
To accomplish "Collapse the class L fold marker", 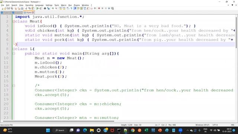I will click(14, 49).
